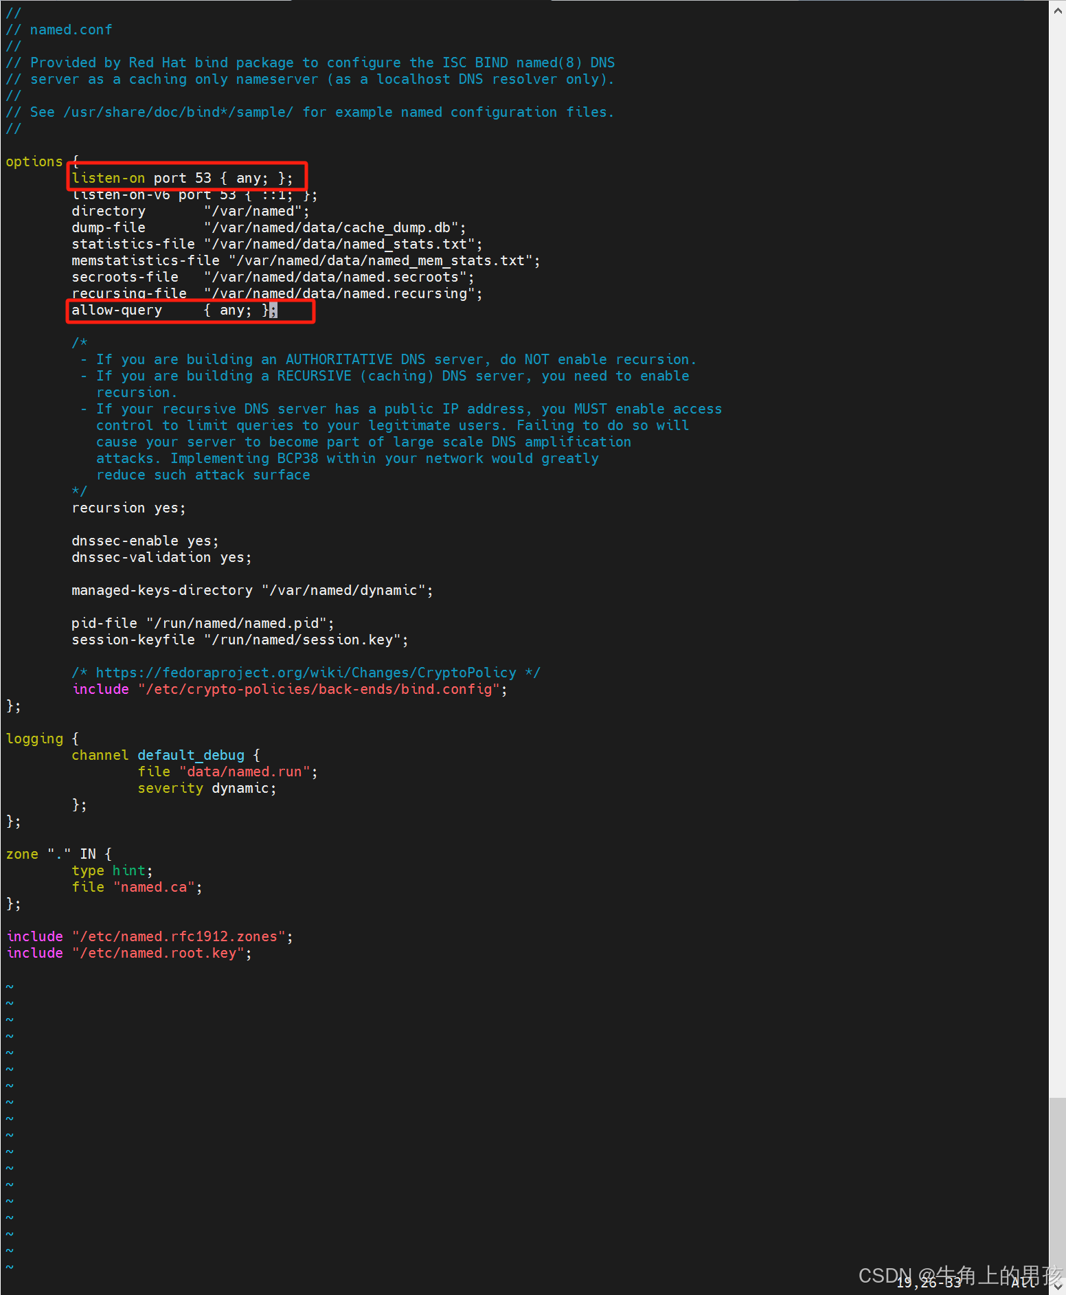1066x1295 pixels.
Task: Click 'channel default_debug' line
Action: pos(166,755)
